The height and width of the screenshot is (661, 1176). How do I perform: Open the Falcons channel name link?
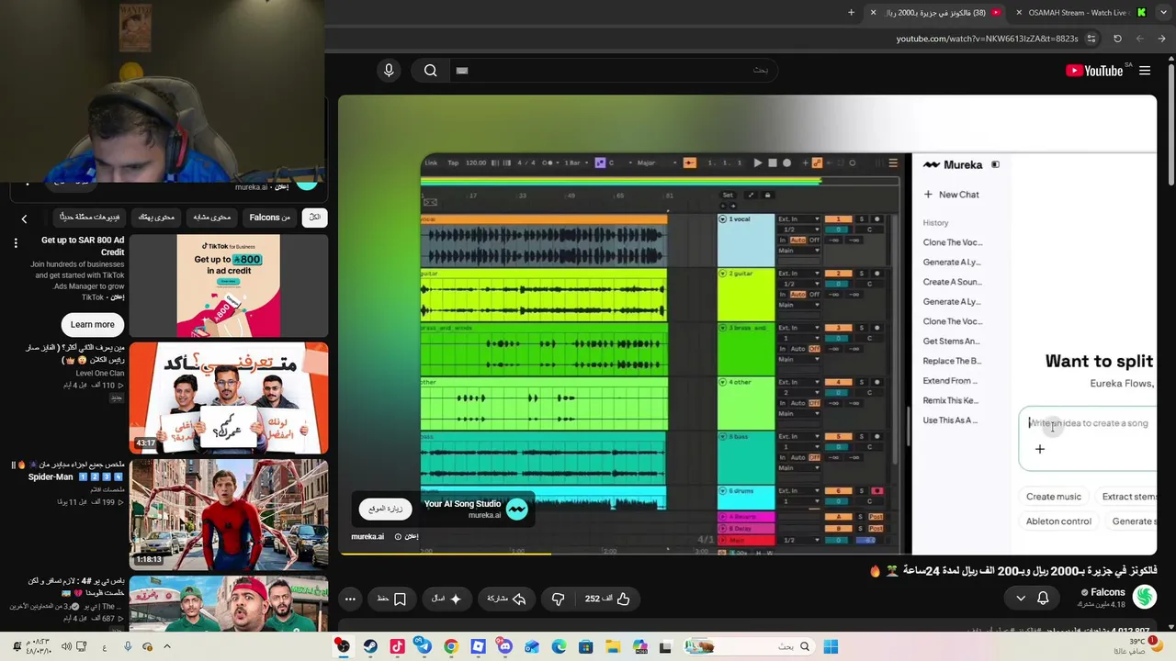tap(1107, 593)
